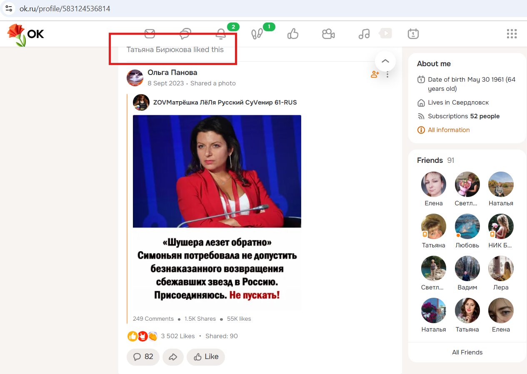Open Ольга Панова profile avatar
Screen dimensions: 527x374
pyautogui.click(x=135, y=78)
